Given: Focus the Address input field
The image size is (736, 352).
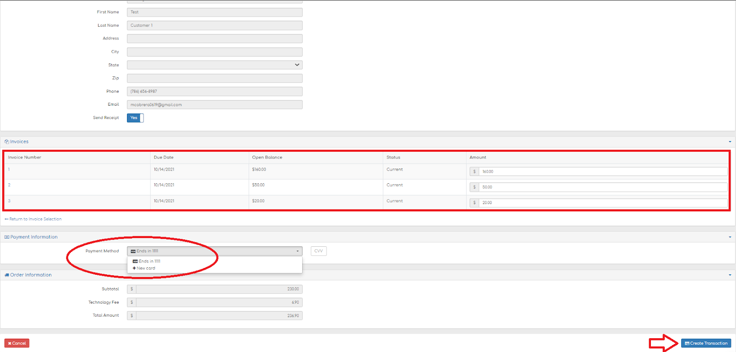Looking at the screenshot, I should pyautogui.click(x=214, y=39).
